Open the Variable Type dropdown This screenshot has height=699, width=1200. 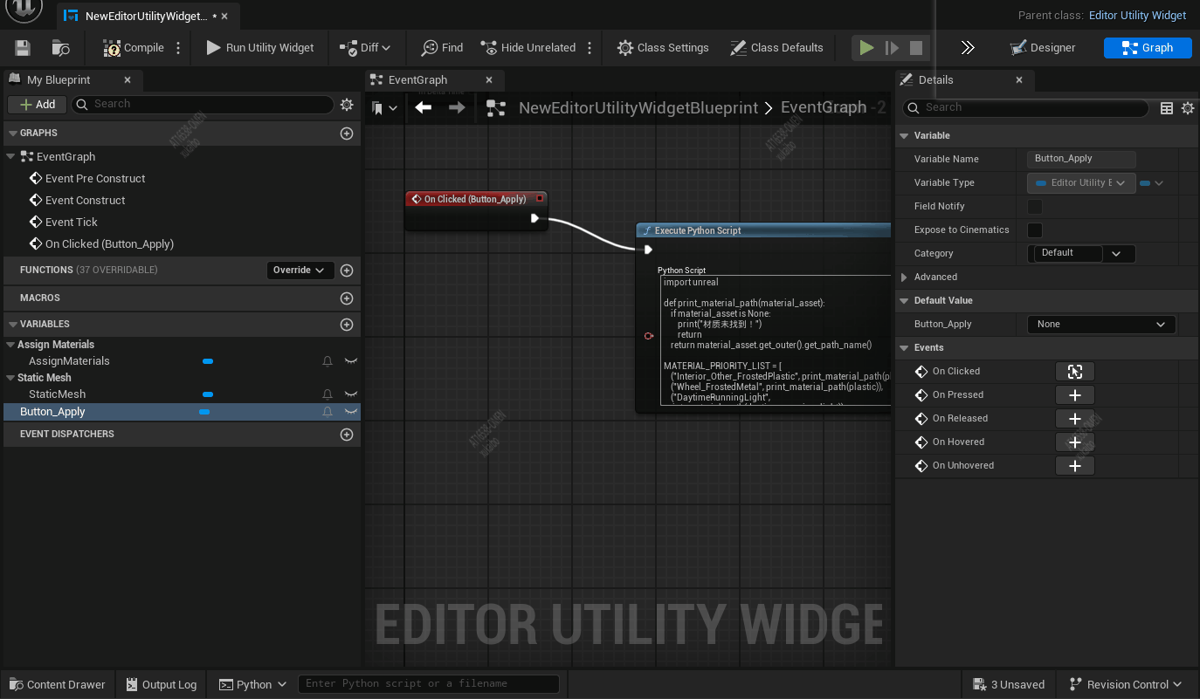[x=1082, y=183]
